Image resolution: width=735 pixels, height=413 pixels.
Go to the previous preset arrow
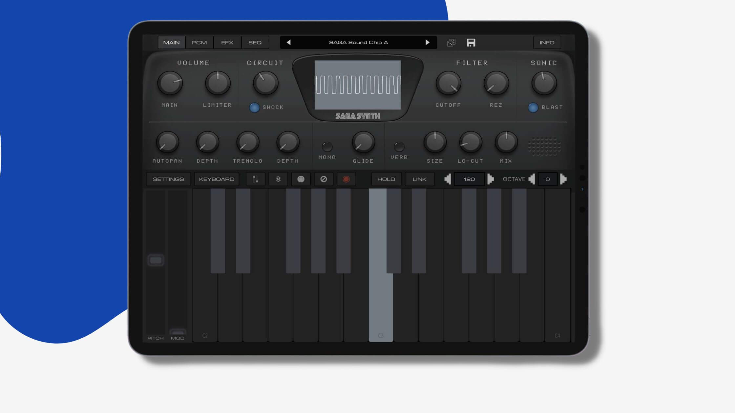point(289,42)
